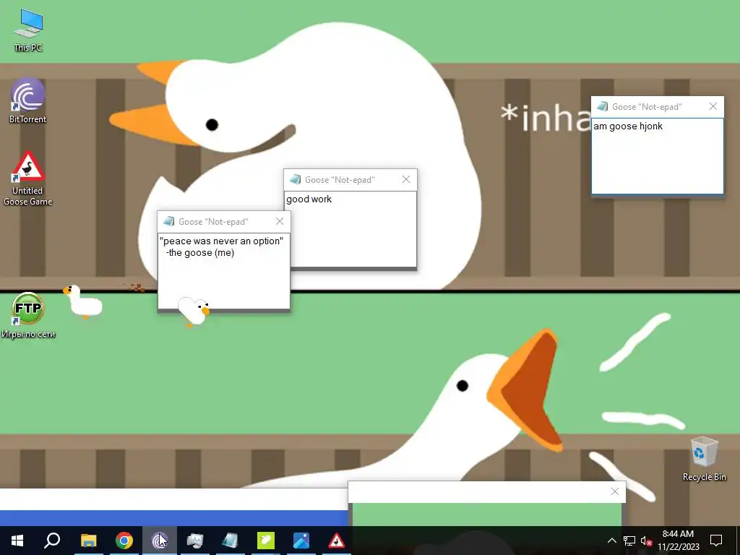This screenshot has height=555, width=740.
Task: Open the network status tray icon
Action: [629, 541]
